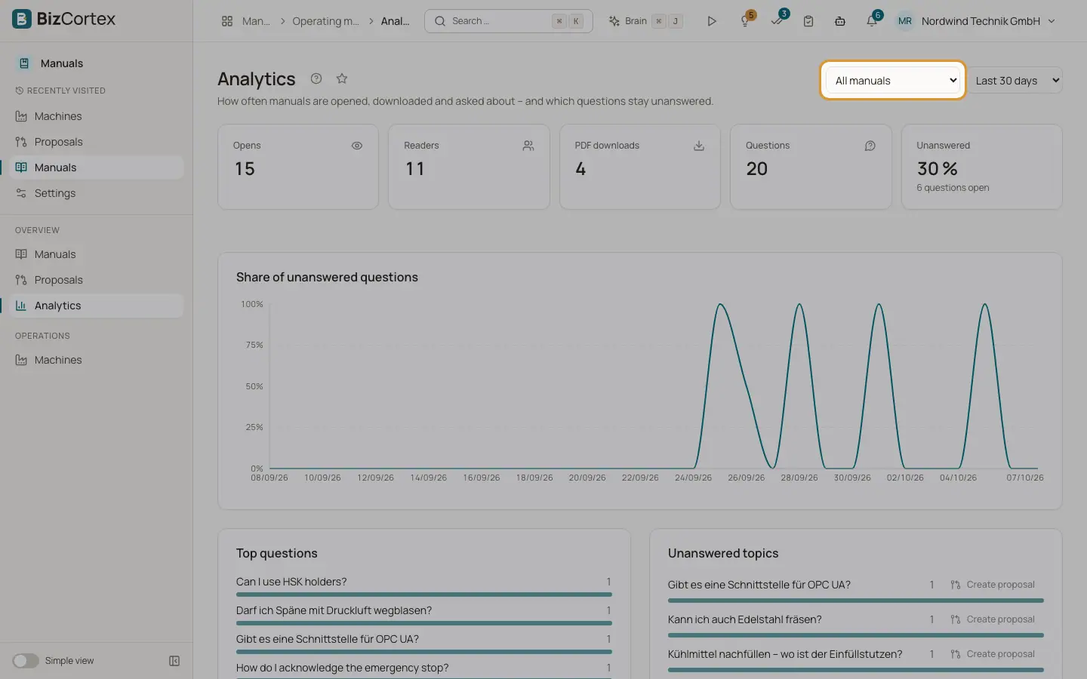Click How do I acknowledge the emergency stop?

point(342,668)
